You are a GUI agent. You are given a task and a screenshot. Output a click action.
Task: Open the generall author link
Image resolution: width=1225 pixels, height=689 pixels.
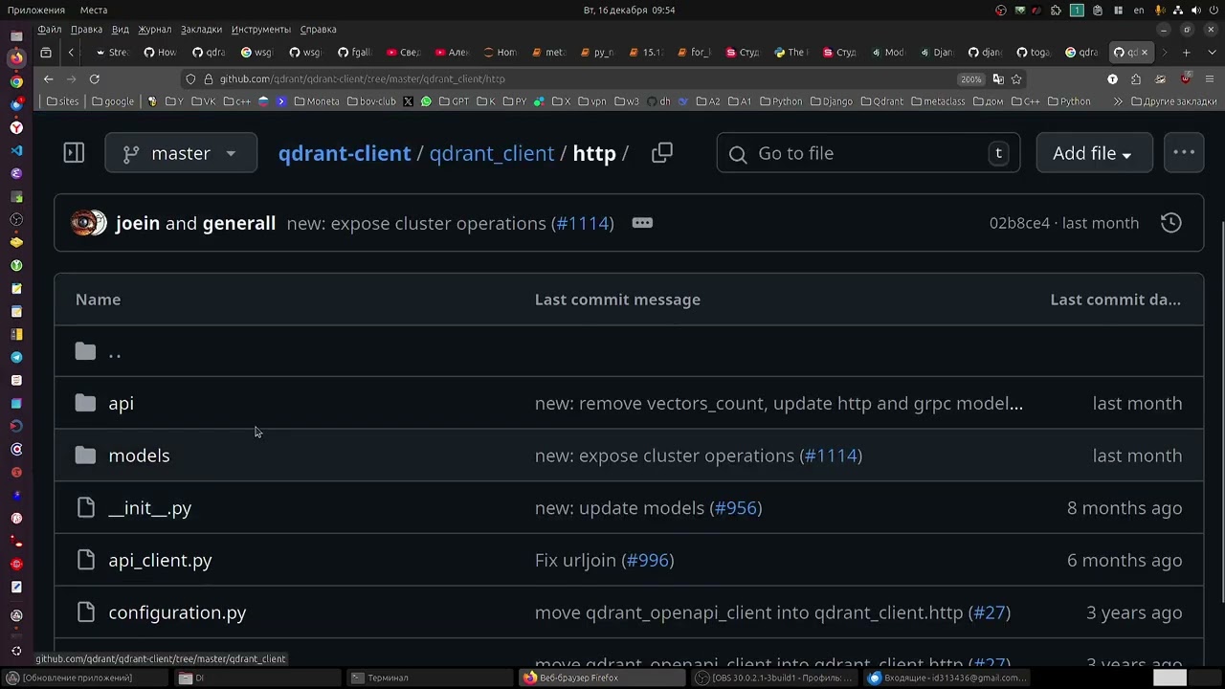tap(239, 223)
